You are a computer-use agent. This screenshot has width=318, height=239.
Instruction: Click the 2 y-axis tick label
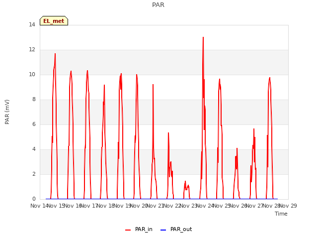34,174
